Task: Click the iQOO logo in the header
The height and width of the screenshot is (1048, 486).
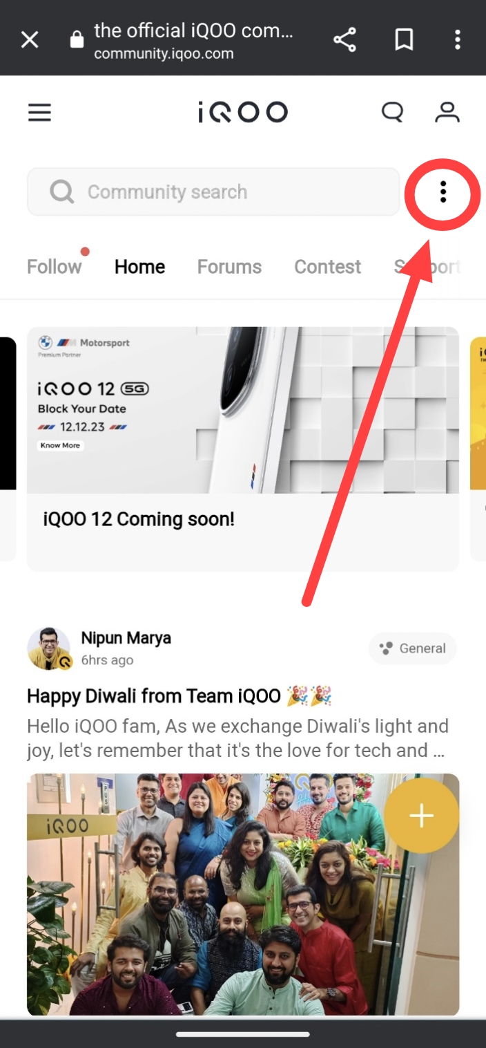Action: point(243,111)
